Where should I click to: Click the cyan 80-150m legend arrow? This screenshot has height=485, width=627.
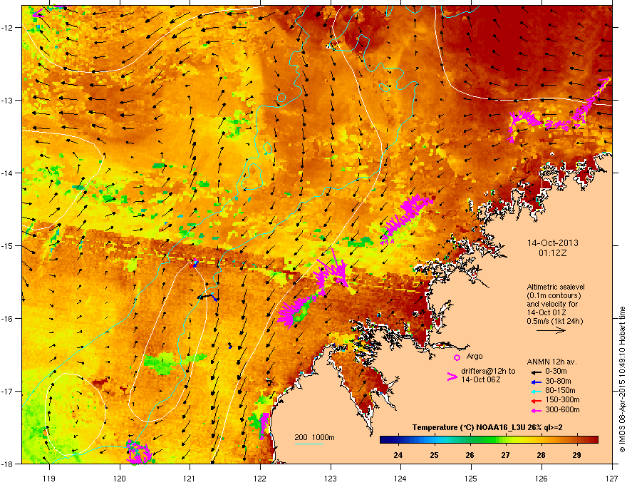[x=535, y=391]
